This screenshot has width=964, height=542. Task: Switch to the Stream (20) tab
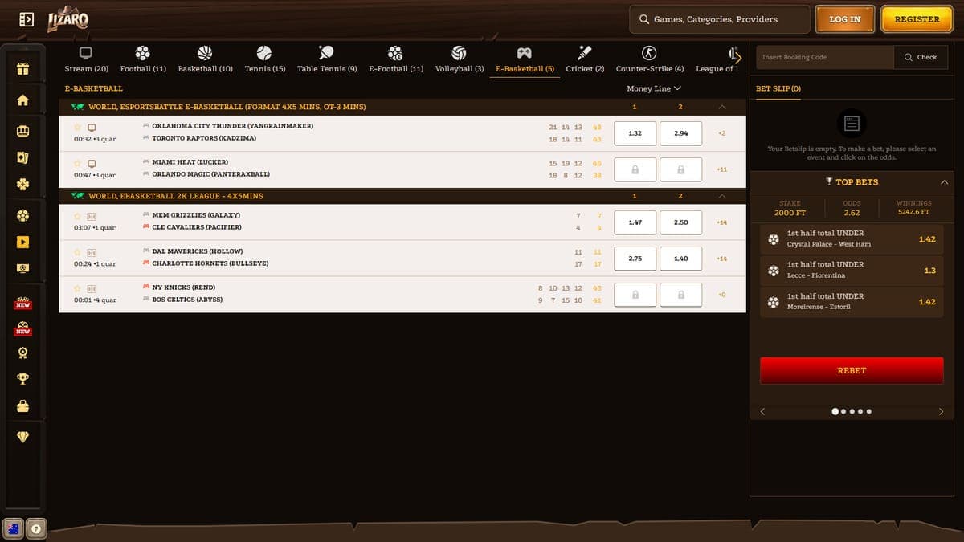point(86,60)
